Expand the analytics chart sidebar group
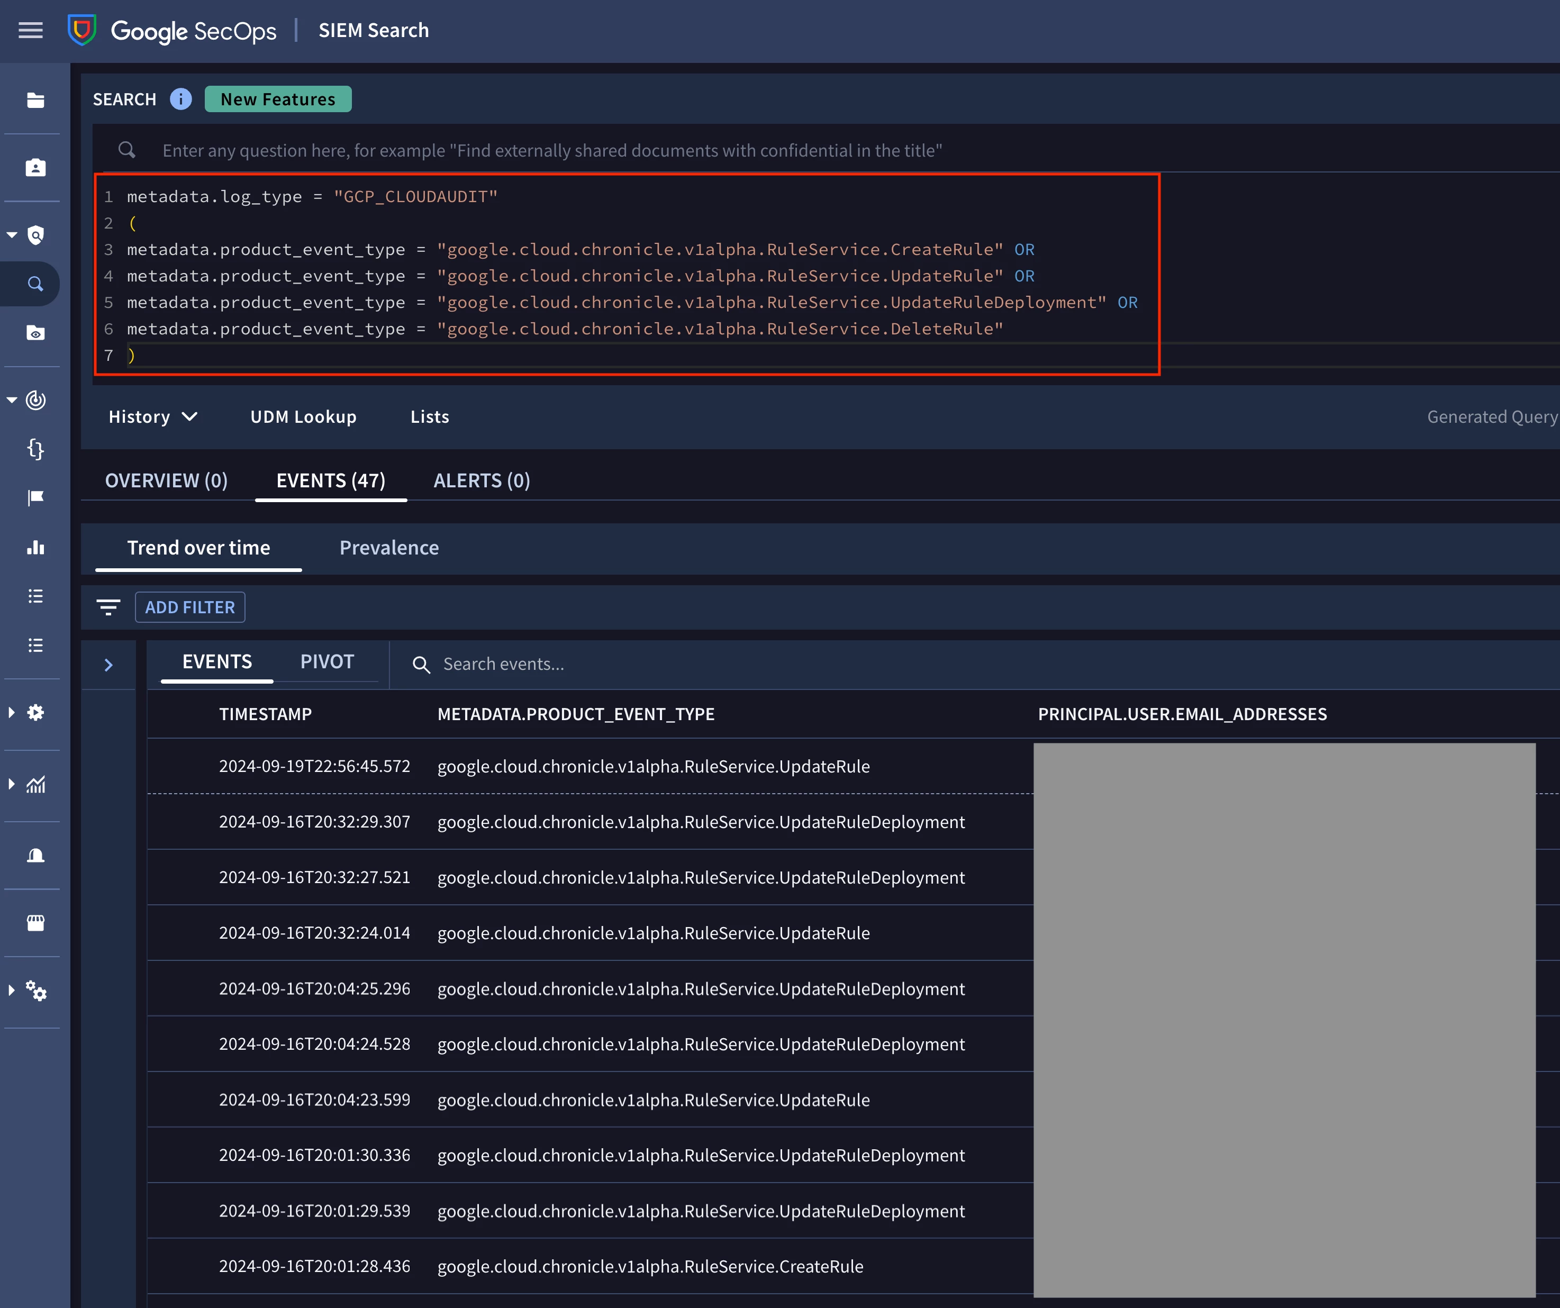1560x1308 pixels. [x=11, y=784]
